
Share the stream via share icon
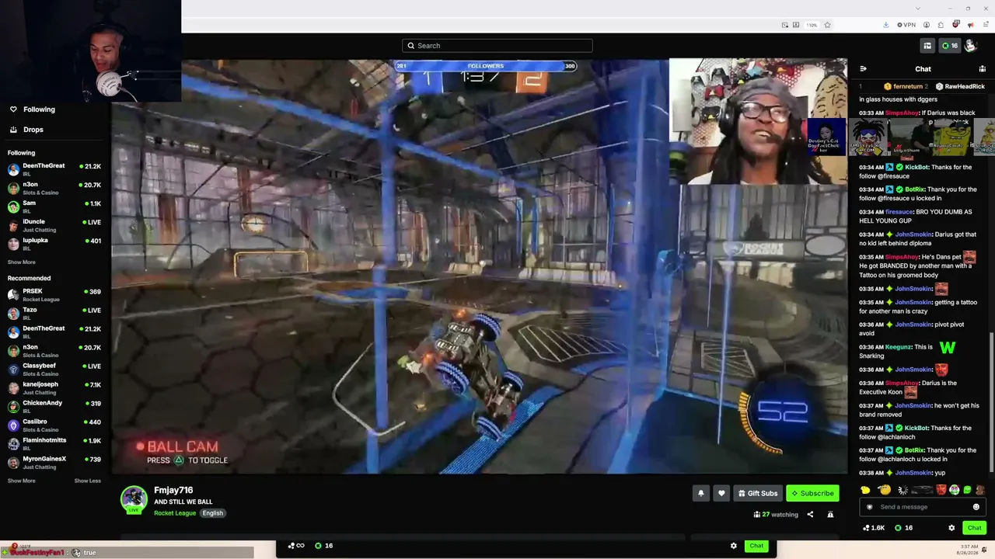(x=810, y=514)
